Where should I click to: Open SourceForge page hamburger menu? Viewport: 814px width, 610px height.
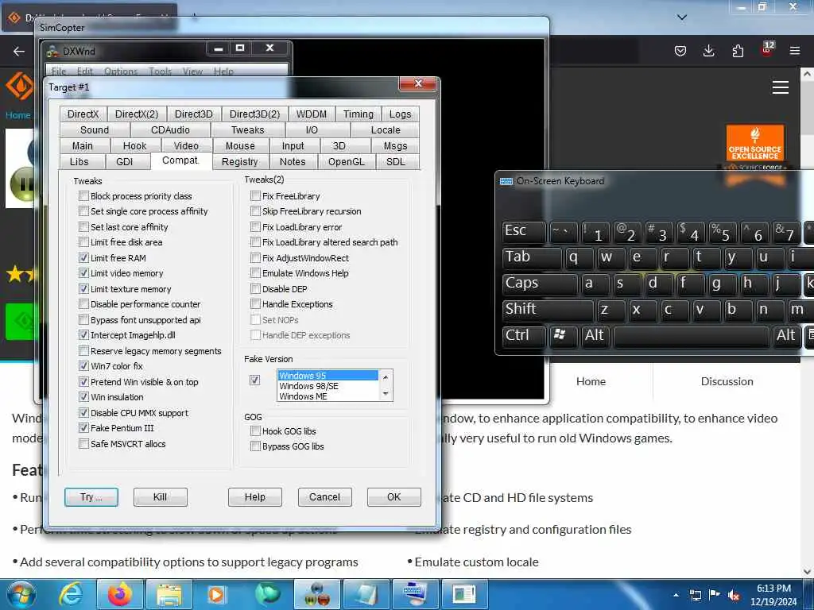pyautogui.click(x=781, y=87)
